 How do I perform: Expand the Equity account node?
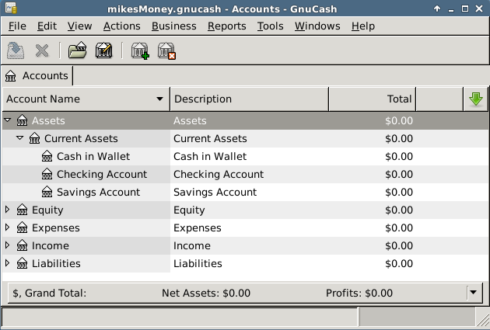8,210
